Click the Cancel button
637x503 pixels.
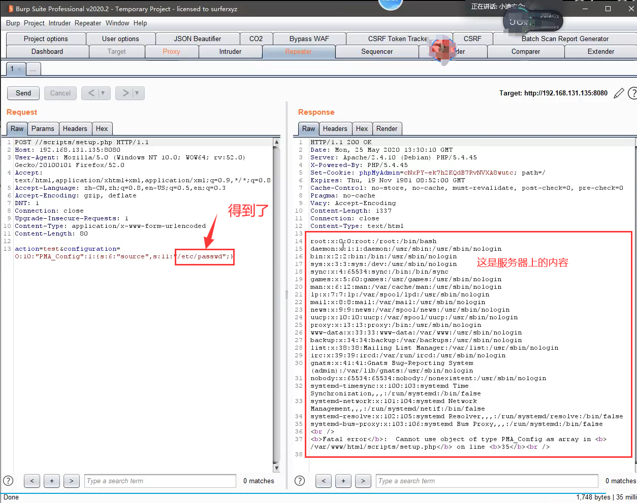[60, 93]
